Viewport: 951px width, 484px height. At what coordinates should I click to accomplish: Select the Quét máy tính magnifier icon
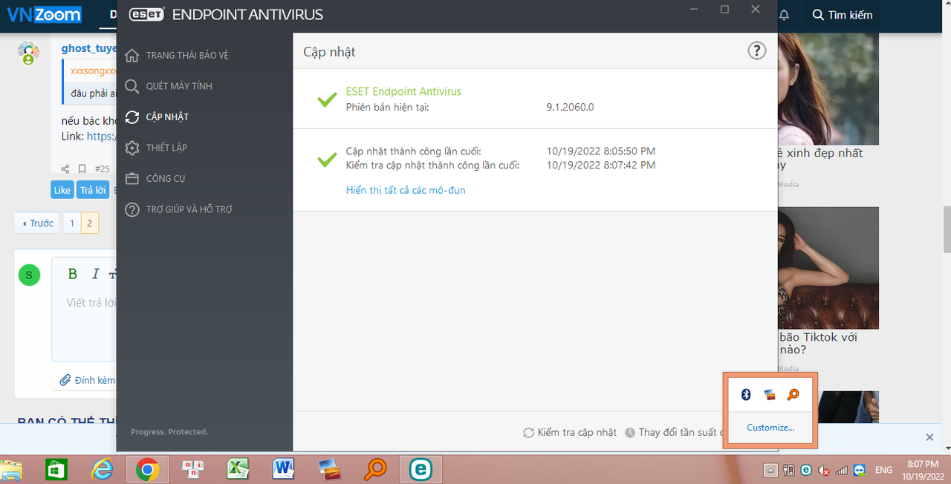(132, 86)
